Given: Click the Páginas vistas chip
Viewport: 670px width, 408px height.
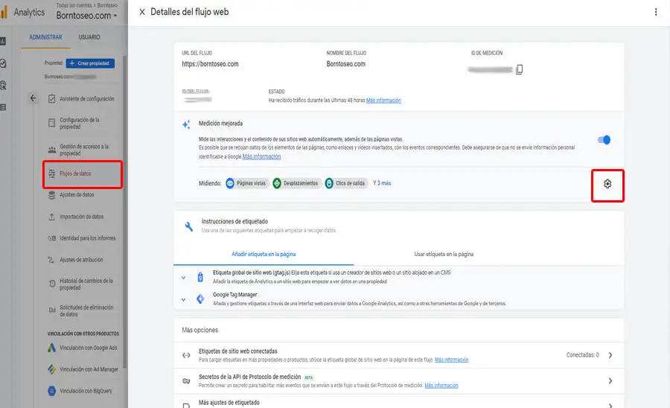Looking at the screenshot, I should coord(246,183).
